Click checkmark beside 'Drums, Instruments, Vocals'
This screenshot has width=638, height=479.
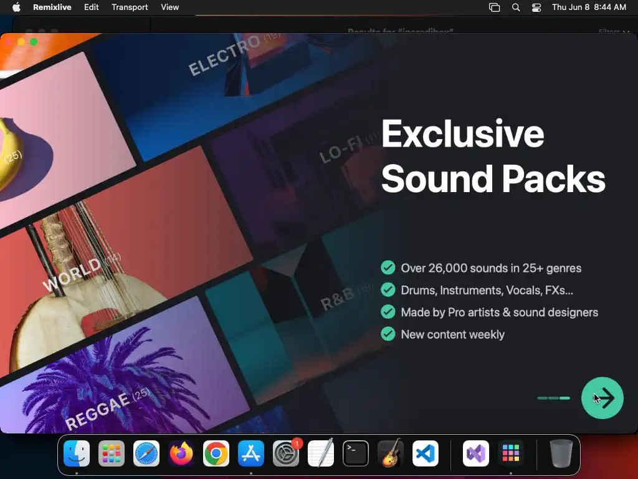point(388,289)
